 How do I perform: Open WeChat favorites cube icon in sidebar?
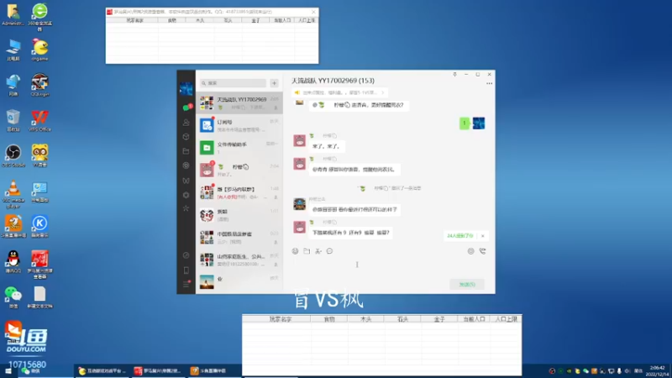pyautogui.click(x=186, y=137)
